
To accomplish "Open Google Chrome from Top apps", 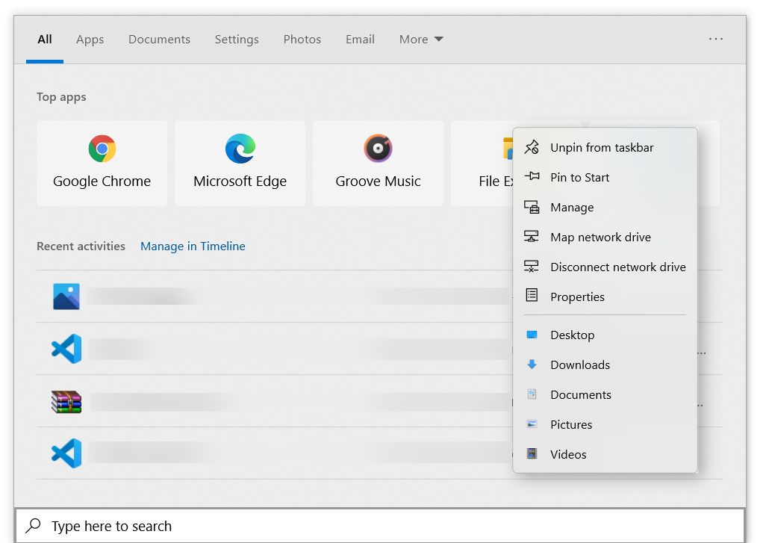I will point(102,164).
